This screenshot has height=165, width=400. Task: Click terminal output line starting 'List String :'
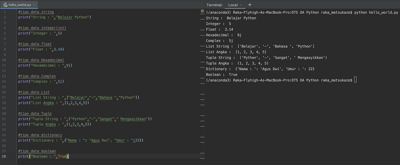pyautogui.click(x=260, y=46)
